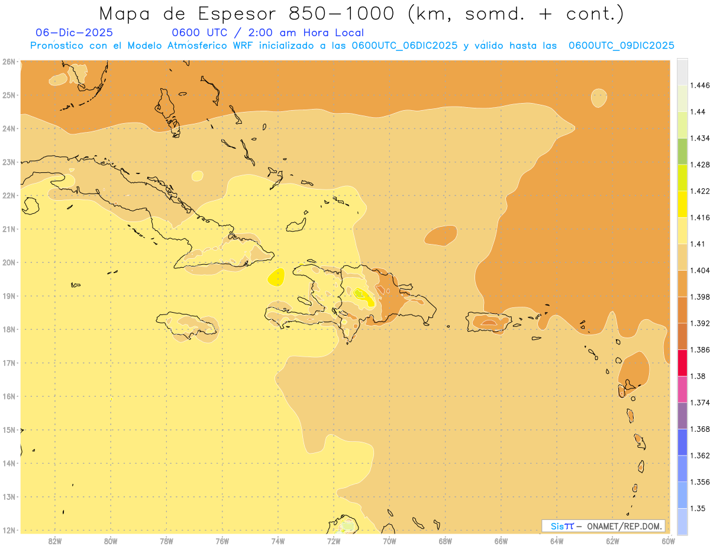The width and height of the screenshot is (710, 549).
Task: Select the bright yellow swatch between 1.416 and 1.422
Action: coord(682,204)
